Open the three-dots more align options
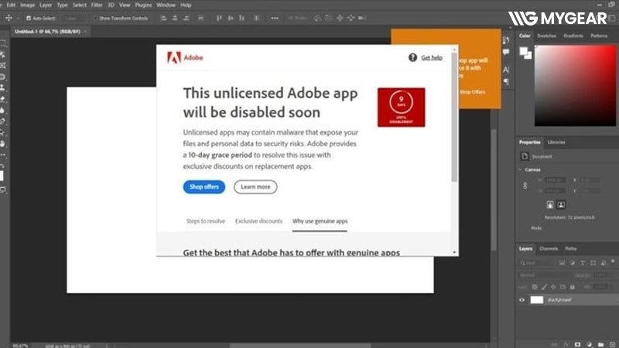This screenshot has width=619, height=348. point(275,18)
